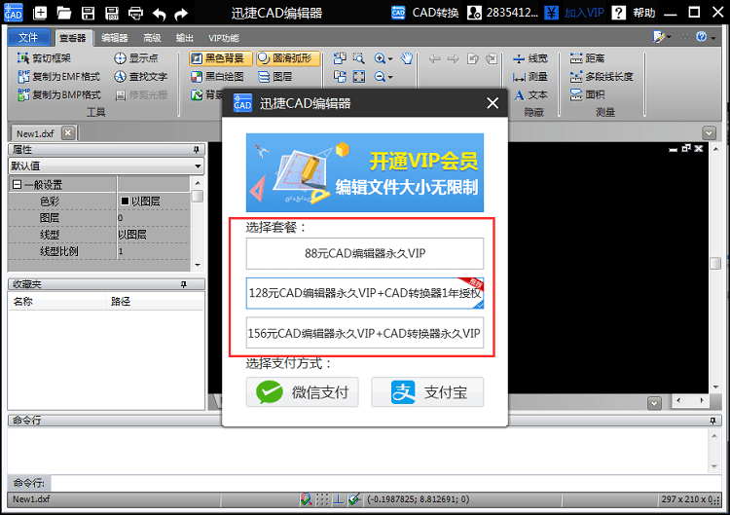Open the zoom out dropdown
The image size is (730, 515).
point(390,77)
